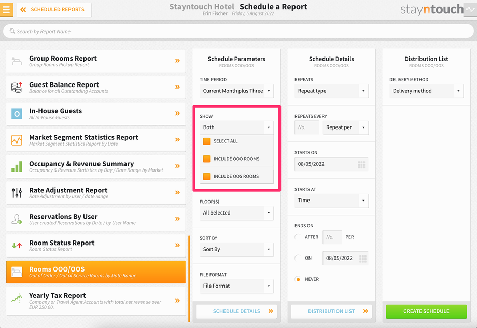This screenshot has width=477, height=328.
Task: Open the Delivery method dropdown
Action: (426, 91)
